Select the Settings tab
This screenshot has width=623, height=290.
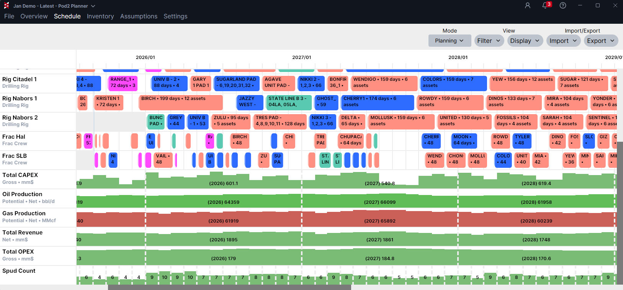pyautogui.click(x=175, y=16)
